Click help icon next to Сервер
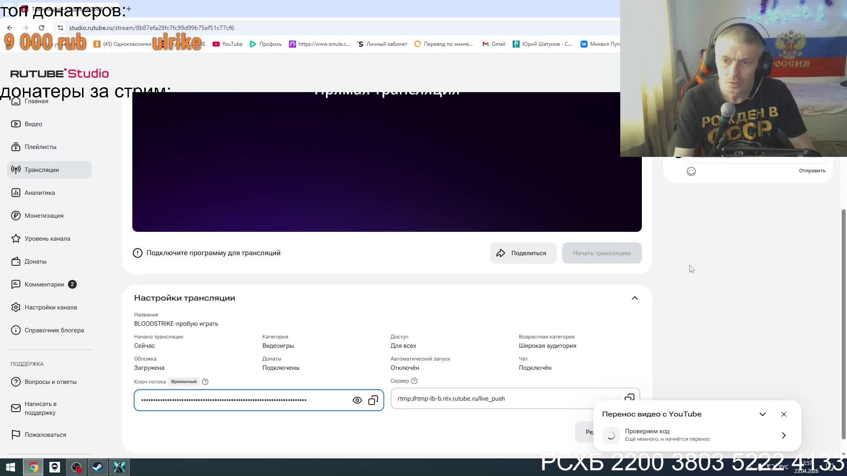Screen dimensions: 847x476 click(x=414, y=381)
